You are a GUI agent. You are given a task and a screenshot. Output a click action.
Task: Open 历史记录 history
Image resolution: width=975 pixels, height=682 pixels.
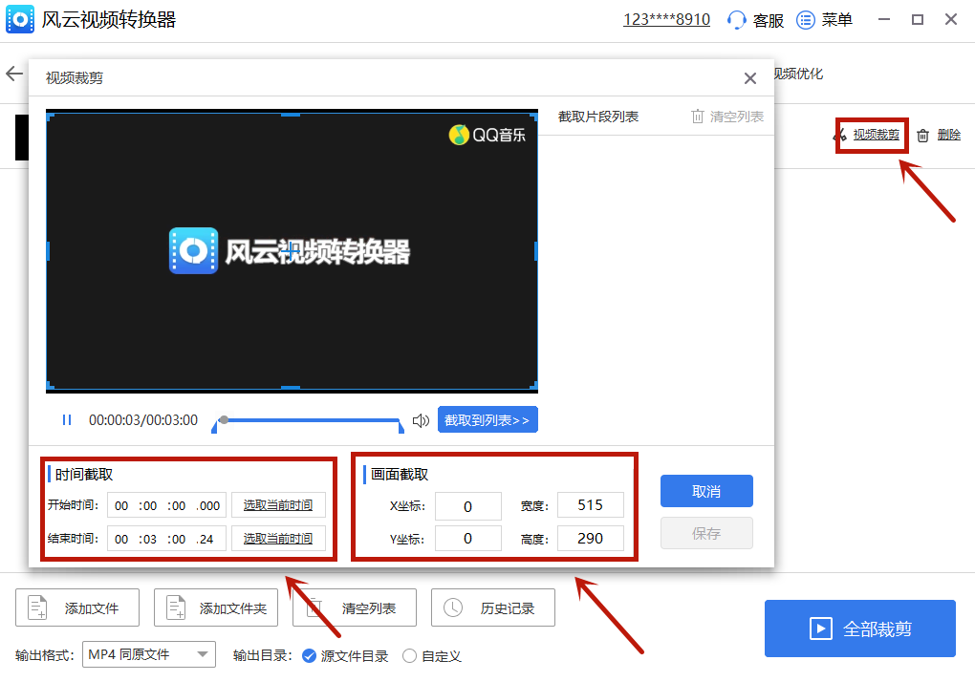click(x=493, y=607)
